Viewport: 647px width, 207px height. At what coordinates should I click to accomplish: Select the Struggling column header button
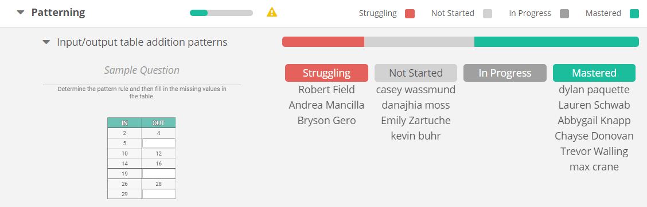pyautogui.click(x=326, y=73)
